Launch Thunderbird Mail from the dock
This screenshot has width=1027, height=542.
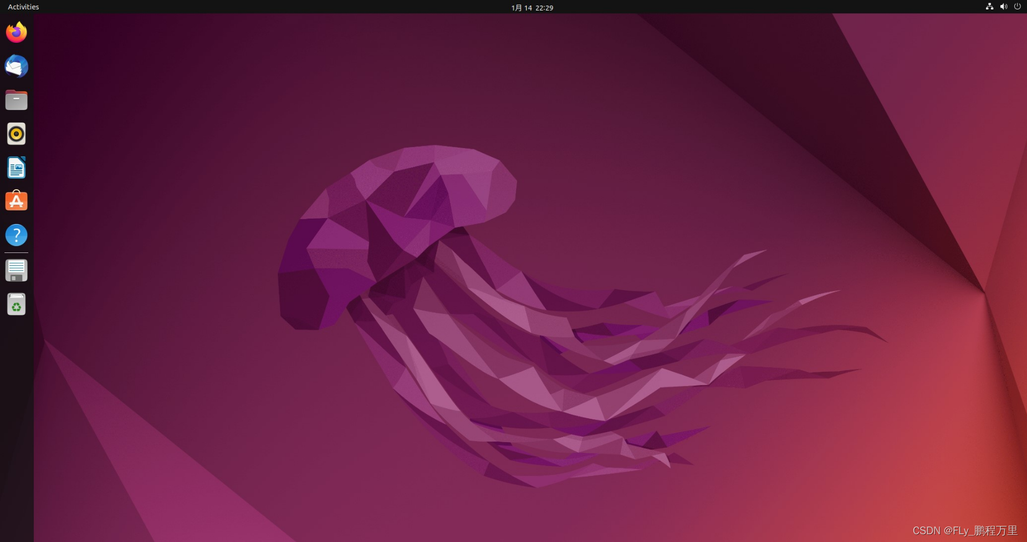point(17,66)
